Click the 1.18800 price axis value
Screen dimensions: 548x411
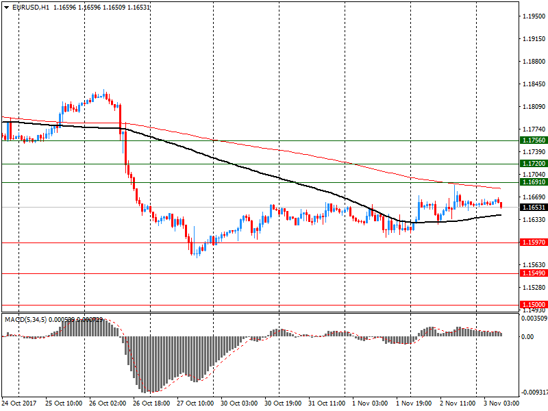pyautogui.click(x=534, y=62)
